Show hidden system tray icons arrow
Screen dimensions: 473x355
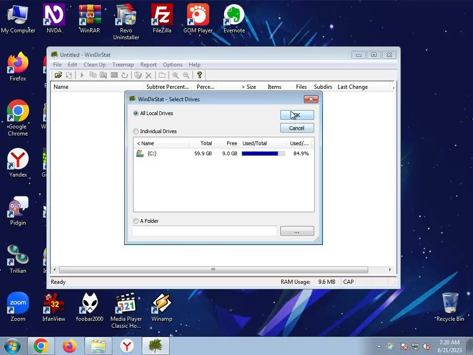point(379,347)
